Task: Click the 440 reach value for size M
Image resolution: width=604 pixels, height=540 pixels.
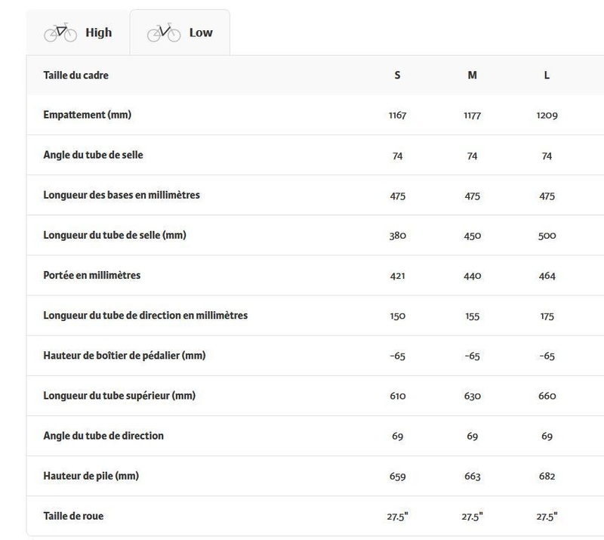Action: (x=473, y=276)
